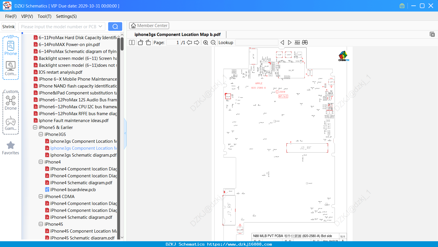
Task: Open iPhone6~12ProMax CPU I2C bus framework file
Action: 78,107
